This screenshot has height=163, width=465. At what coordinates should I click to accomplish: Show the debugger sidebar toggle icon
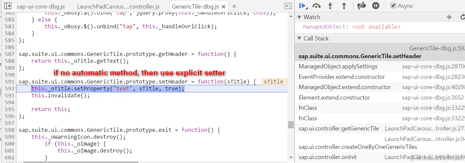(x=288, y=6)
